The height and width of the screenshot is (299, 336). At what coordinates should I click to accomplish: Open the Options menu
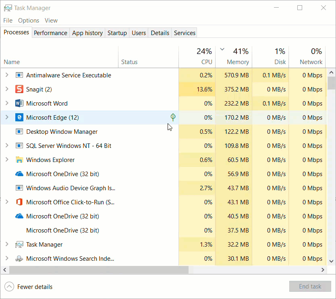(x=29, y=21)
